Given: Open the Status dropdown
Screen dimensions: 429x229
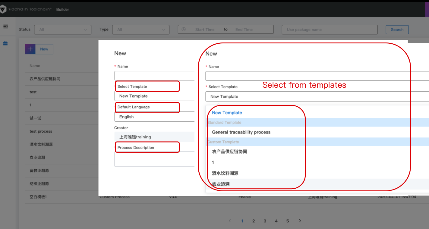Looking at the screenshot, I should tap(63, 30).
